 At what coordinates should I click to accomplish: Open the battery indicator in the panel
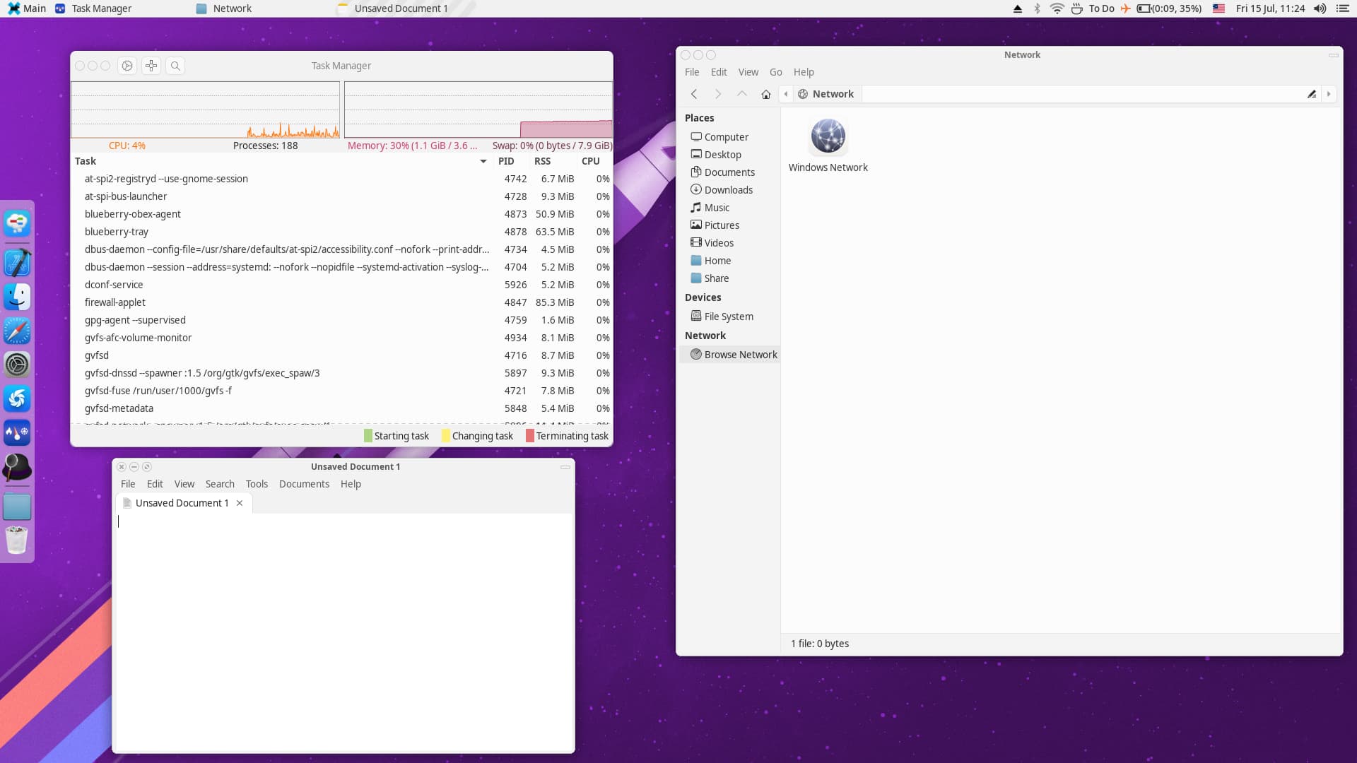(1169, 8)
